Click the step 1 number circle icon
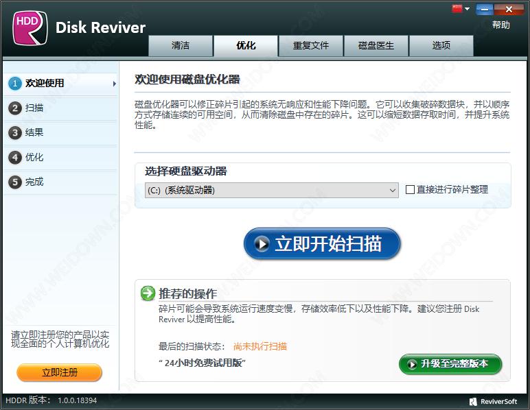 [15, 83]
